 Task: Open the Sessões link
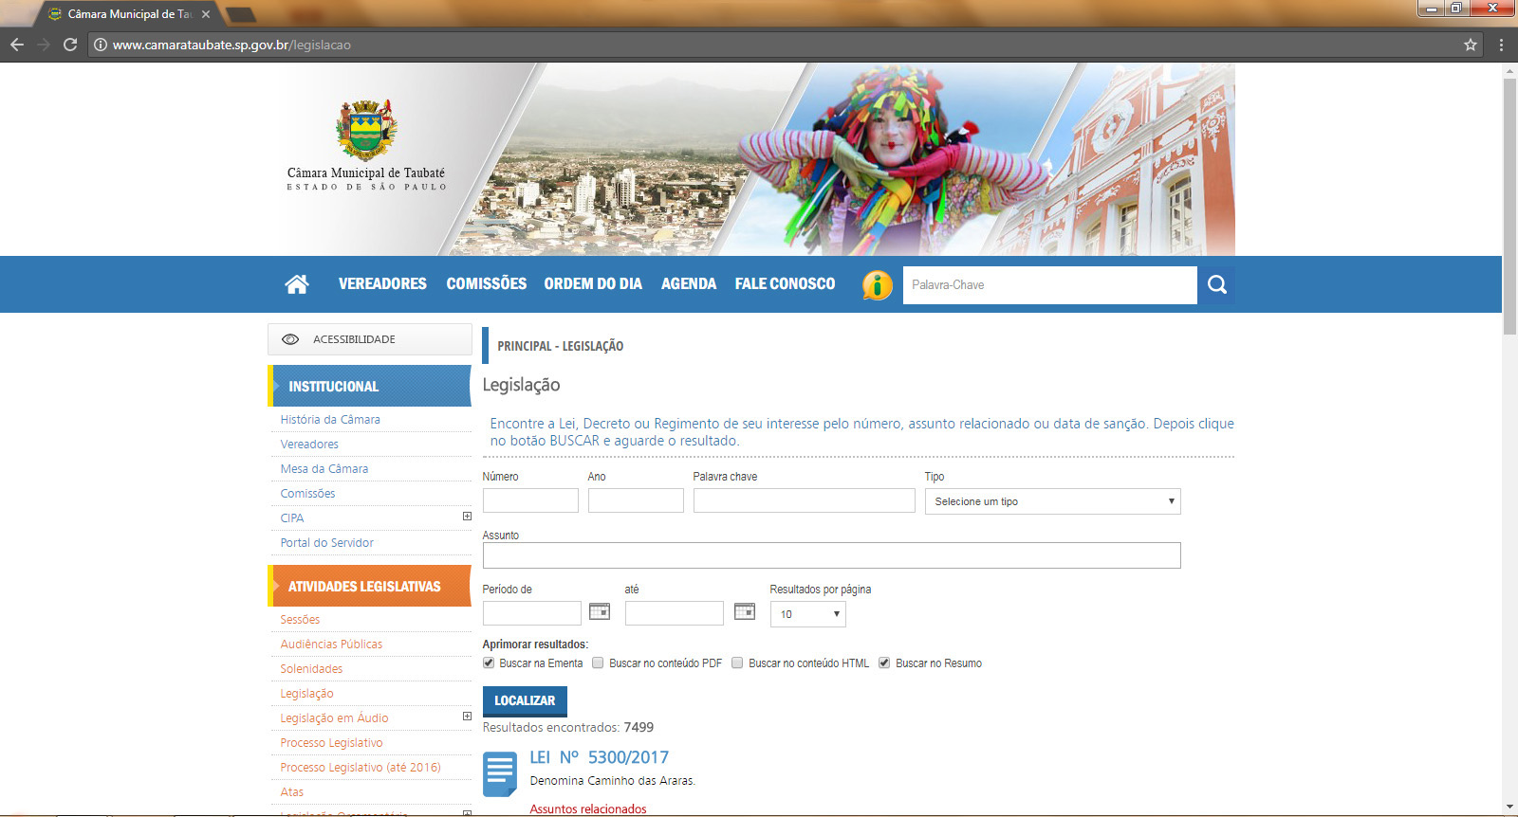tap(300, 619)
